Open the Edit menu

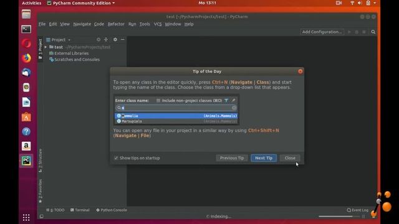click(52, 24)
